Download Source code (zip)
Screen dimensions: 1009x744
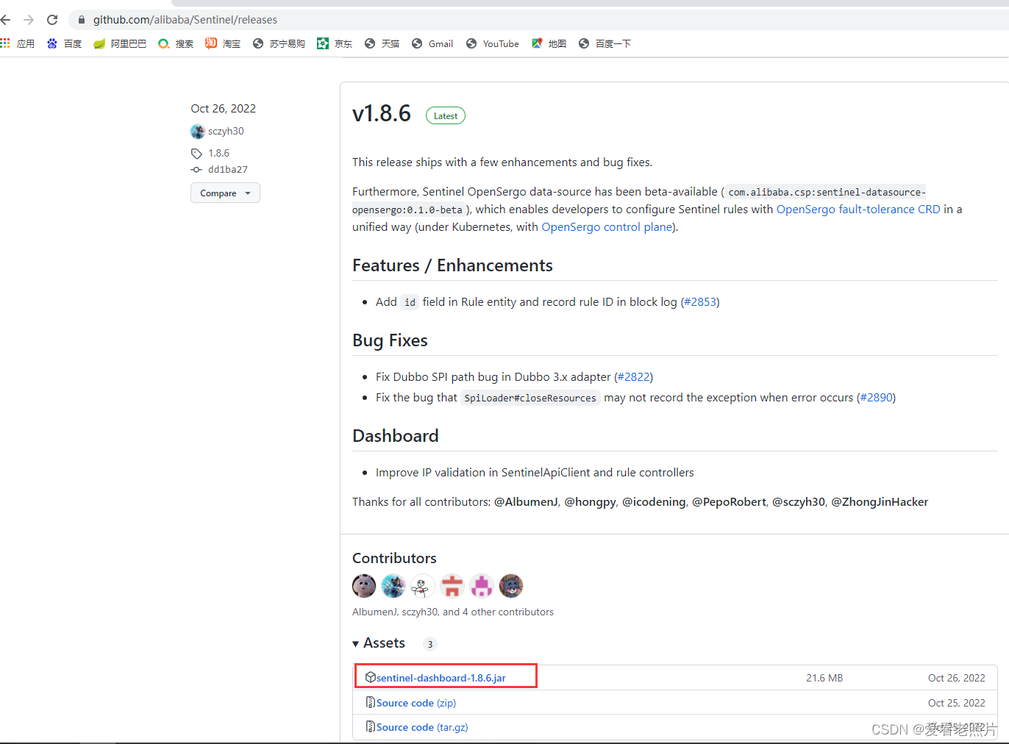tap(416, 703)
